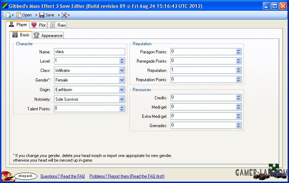Decrease Extra Medi-gel with down arrow
This screenshot has width=289, height=183.
click(x=238, y=117)
